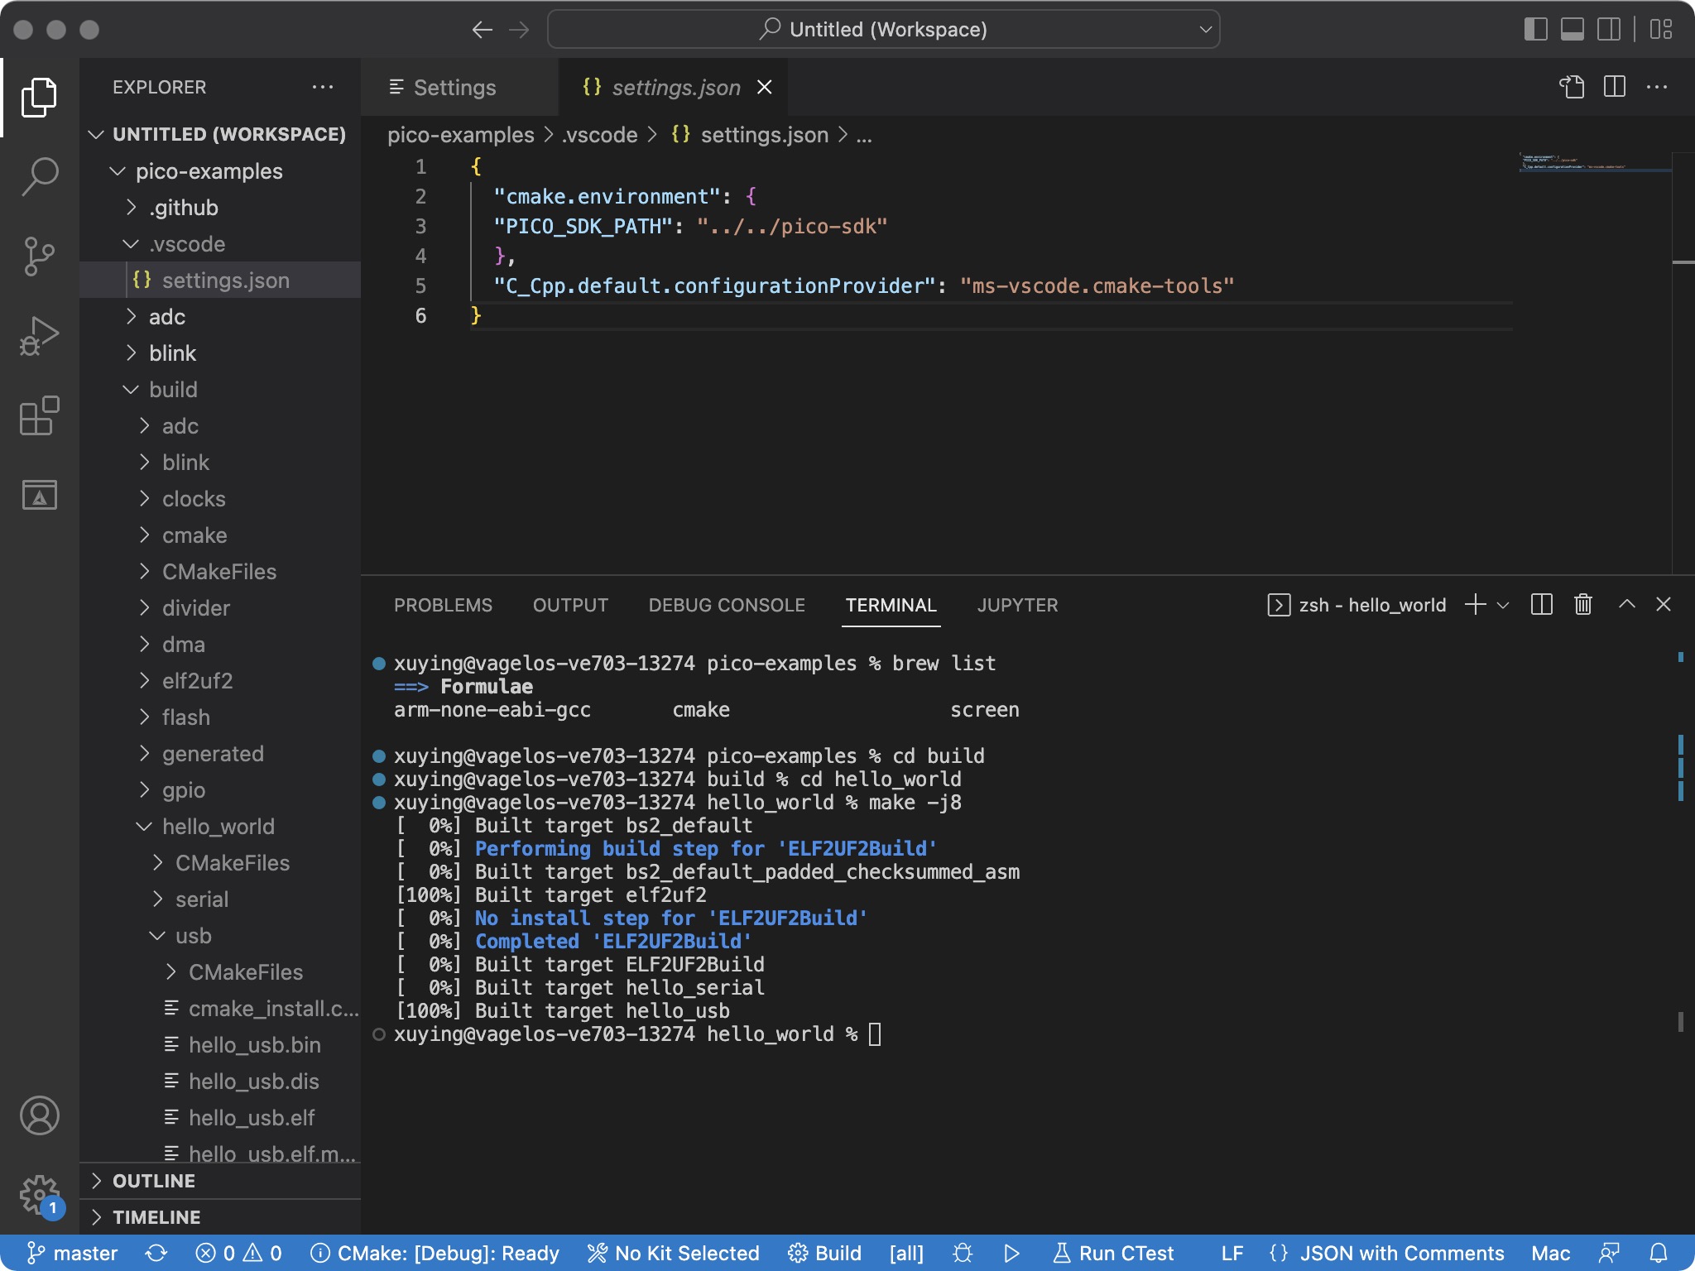Kill the terminal with the trash icon
The image size is (1695, 1271).
(1582, 605)
